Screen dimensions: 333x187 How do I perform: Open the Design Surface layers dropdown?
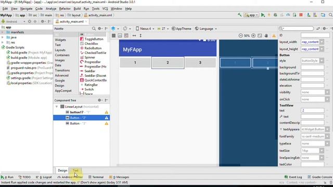click(x=115, y=29)
